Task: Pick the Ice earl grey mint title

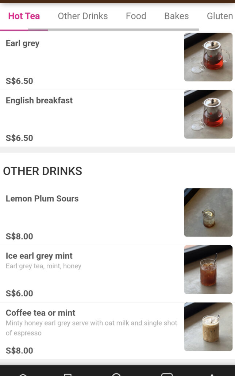Action: click(39, 256)
